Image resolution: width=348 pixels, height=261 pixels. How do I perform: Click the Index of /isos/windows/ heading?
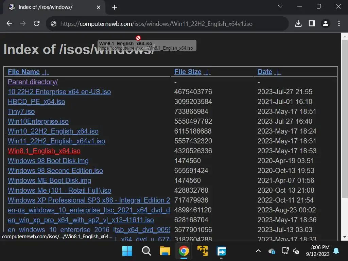(79, 49)
